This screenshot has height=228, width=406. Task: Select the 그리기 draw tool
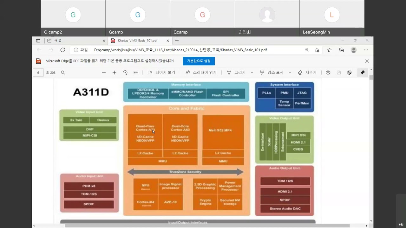[x=236, y=73]
